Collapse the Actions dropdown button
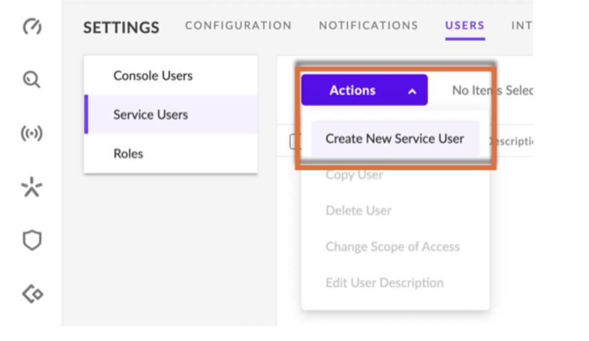This screenshot has width=589, height=341. 364,90
